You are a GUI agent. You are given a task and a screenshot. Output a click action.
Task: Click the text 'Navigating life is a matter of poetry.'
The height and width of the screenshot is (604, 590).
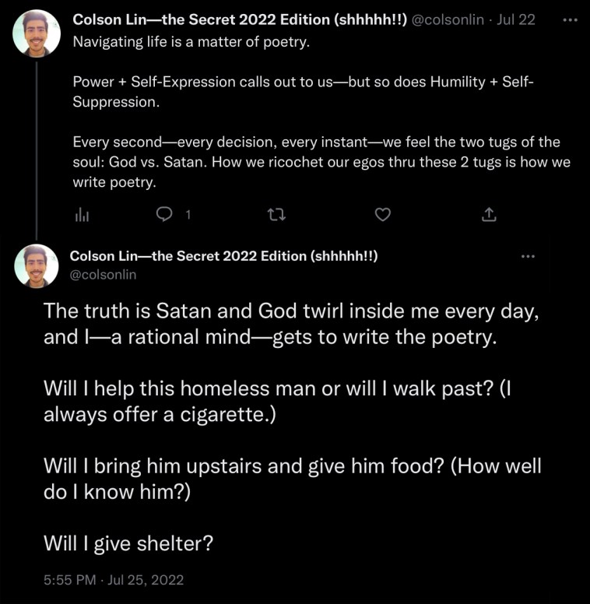(191, 41)
